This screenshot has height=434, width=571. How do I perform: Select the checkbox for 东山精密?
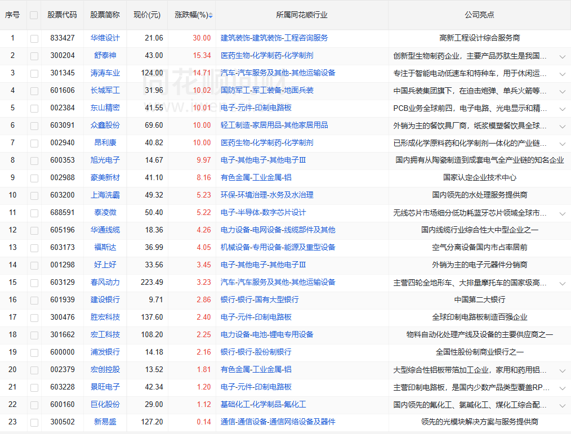point(34,109)
